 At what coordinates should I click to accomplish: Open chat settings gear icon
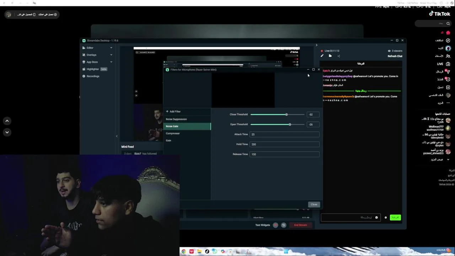[x=386, y=218]
